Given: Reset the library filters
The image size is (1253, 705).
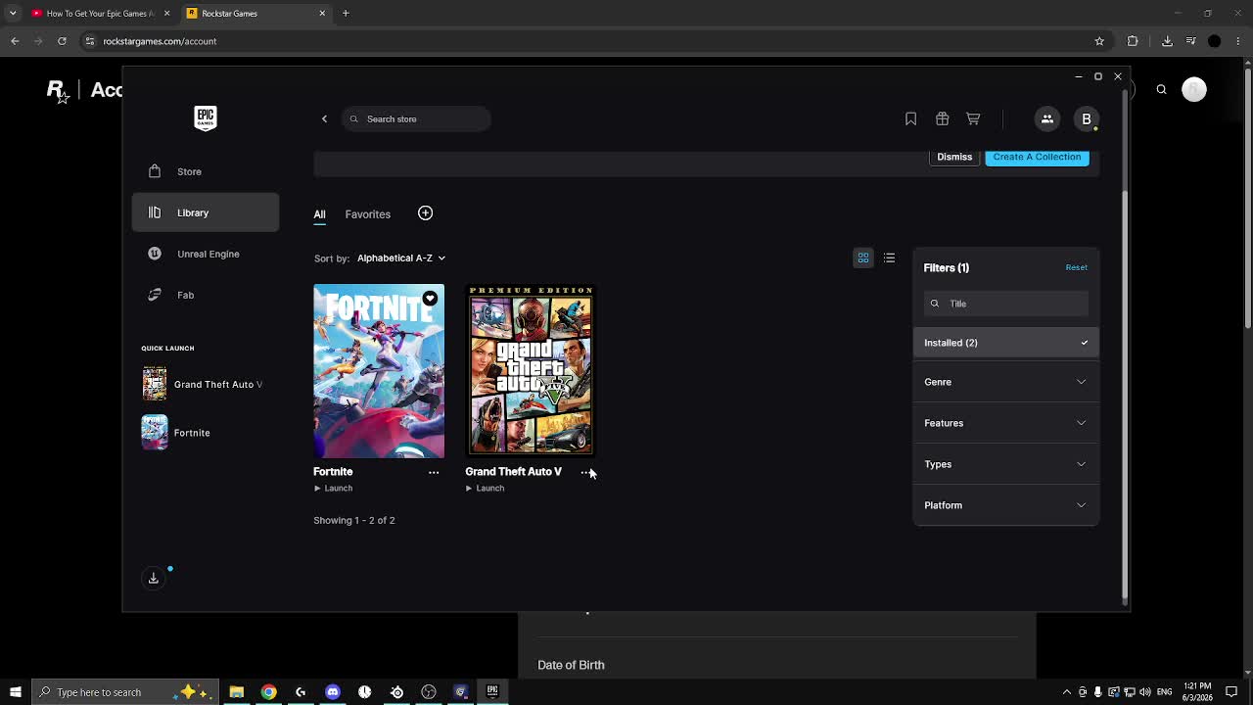Looking at the screenshot, I should [x=1076, y=267].
